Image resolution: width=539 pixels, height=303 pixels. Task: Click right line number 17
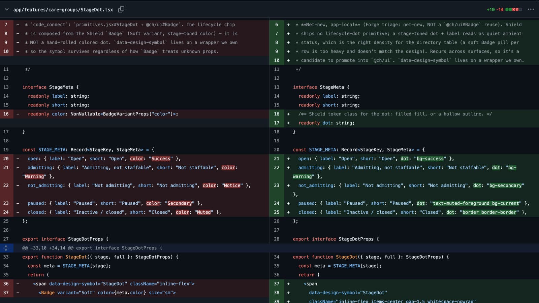coord(277,123)
